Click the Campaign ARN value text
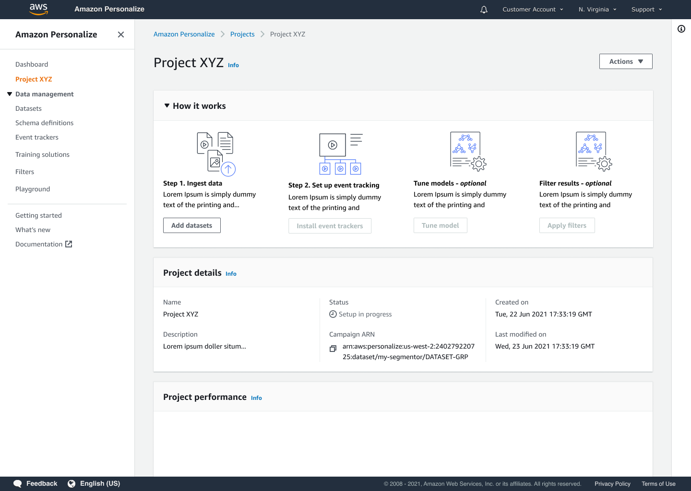Image resolution: width=691 pixels, height=491 pixels. click(408, 351)
